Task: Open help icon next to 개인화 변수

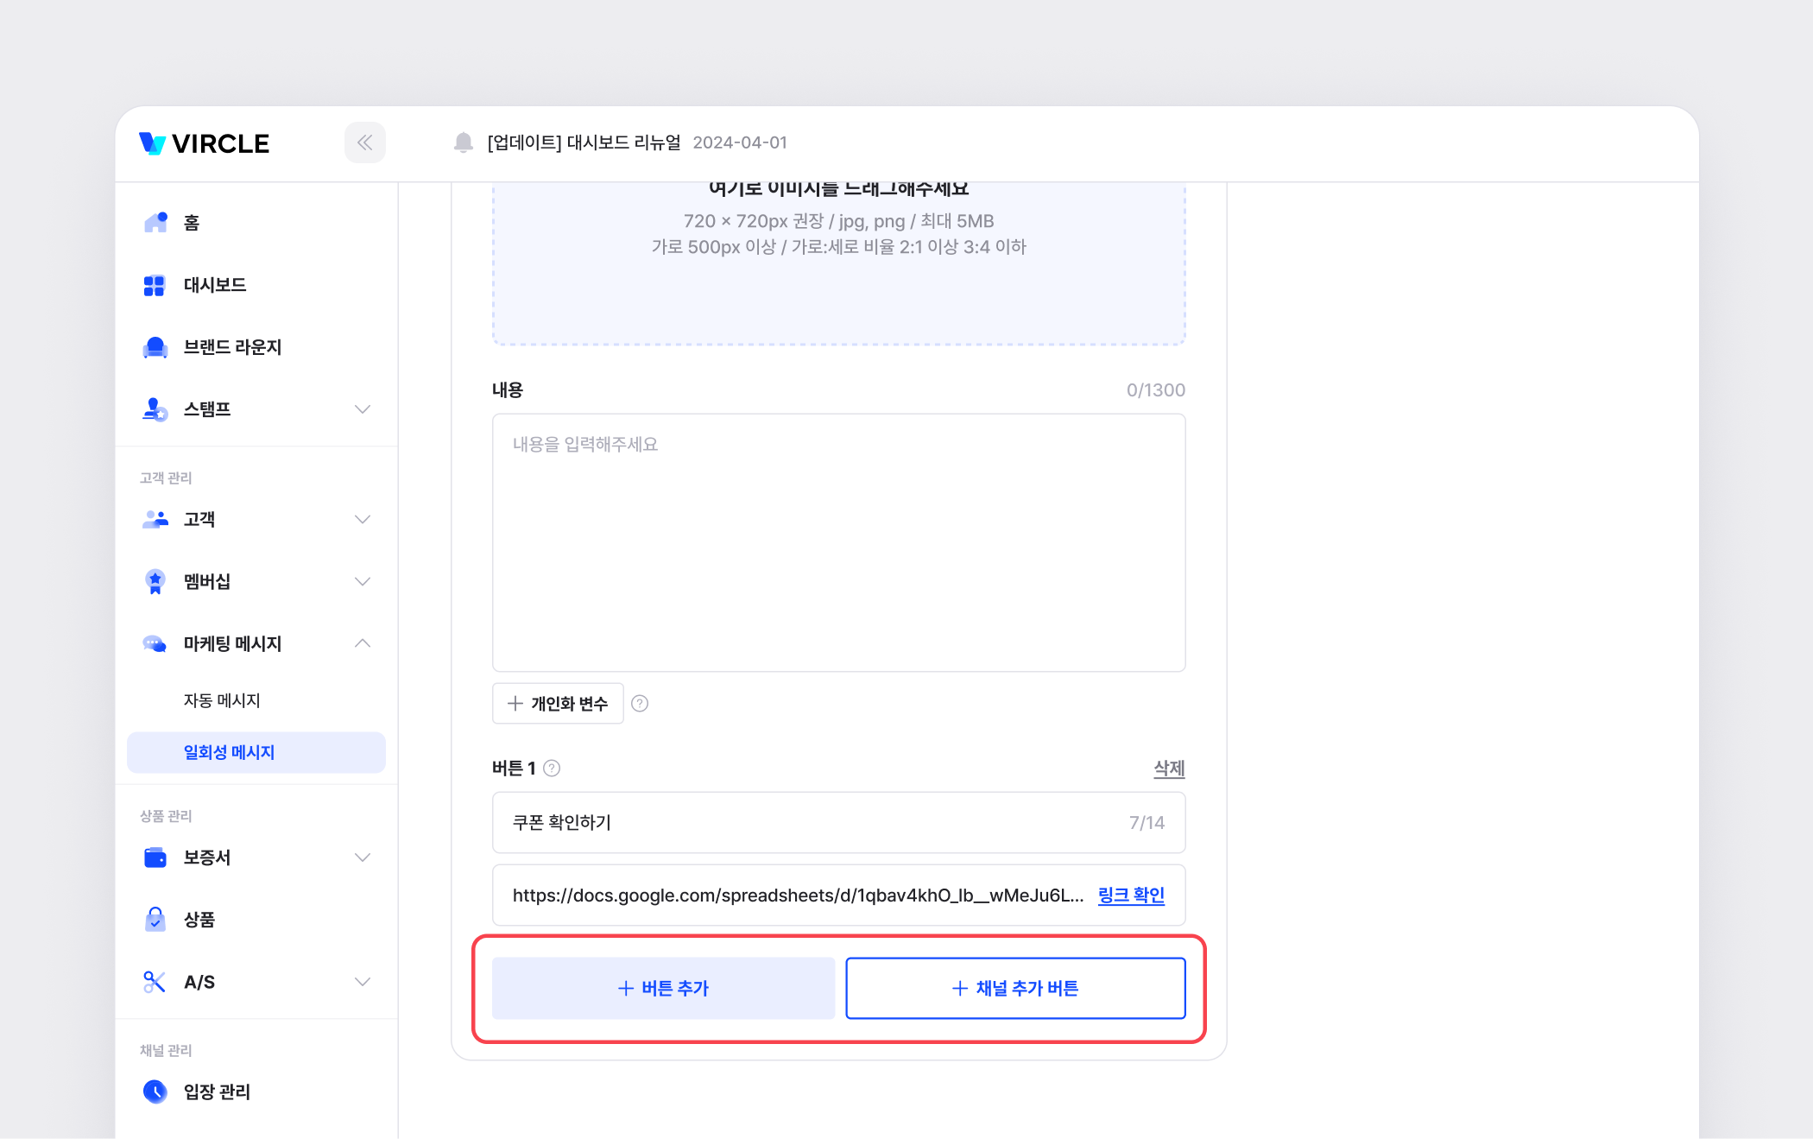Action: coord(640,704)
